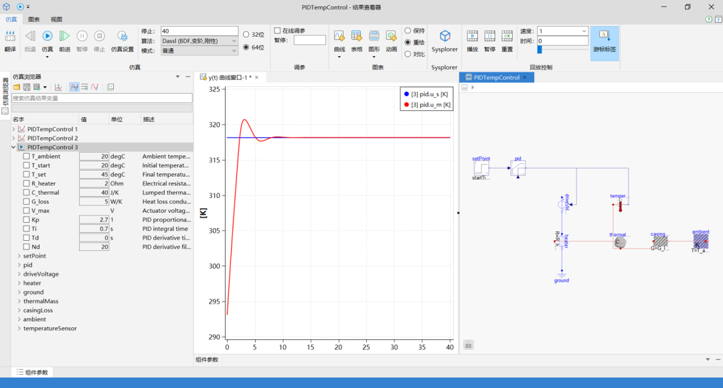This screenshot has width=723, height=388.
Task: Open the 模式 mode dropdown
Action: click(x=199, y=51)
